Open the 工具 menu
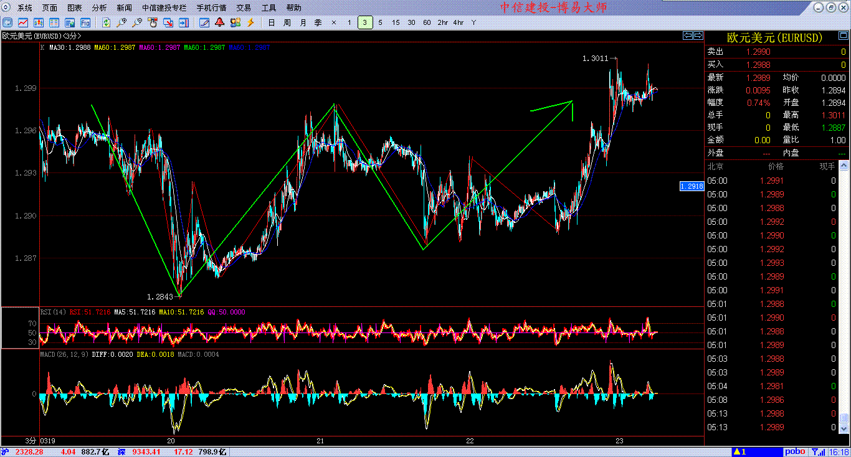 pyautogui.click(x=269, y=8)
